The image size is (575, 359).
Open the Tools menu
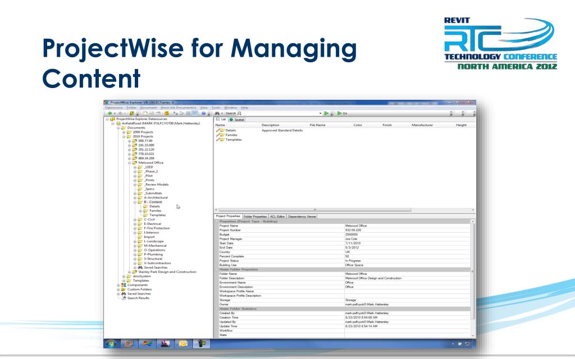[x=216, y=108]
